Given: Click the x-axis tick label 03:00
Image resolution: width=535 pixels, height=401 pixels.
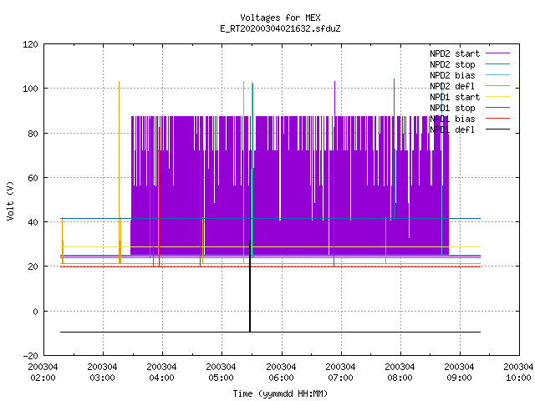Looking at the screenshot, I should pos(102,378).
